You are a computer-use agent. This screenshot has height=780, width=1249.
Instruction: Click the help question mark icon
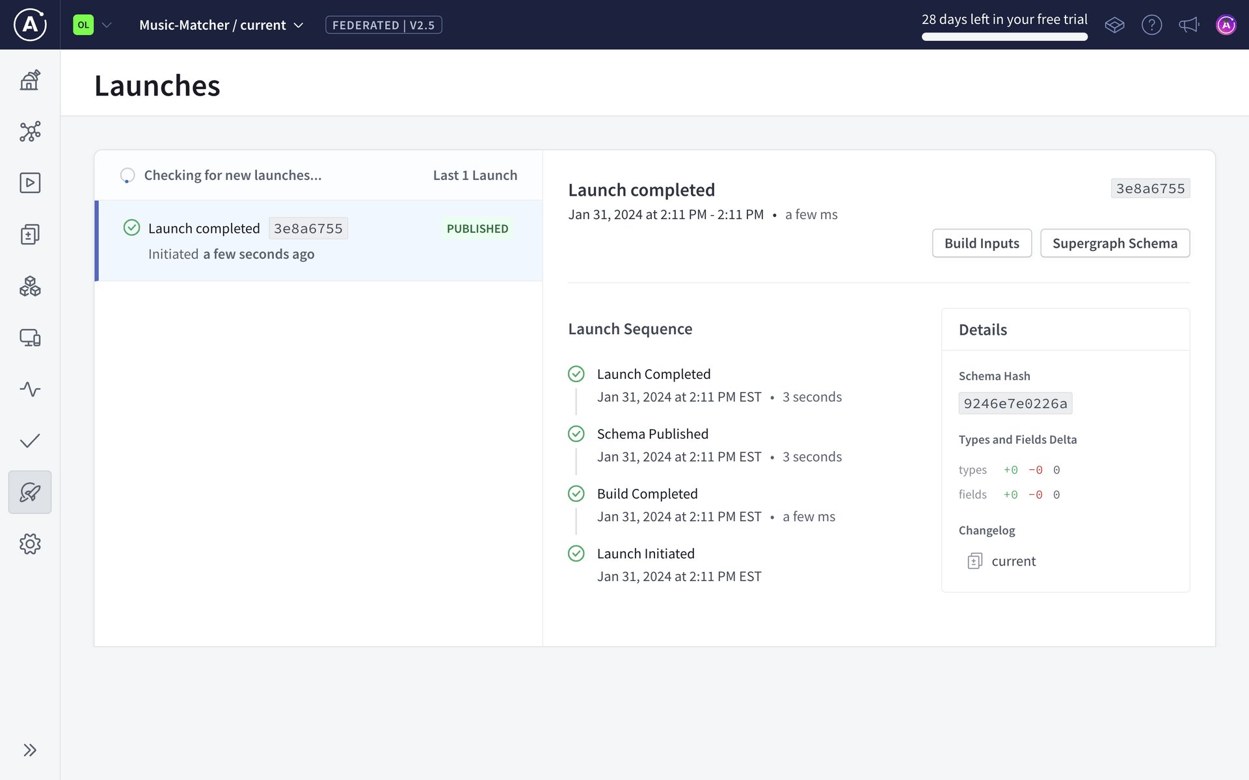point(1151,25)
